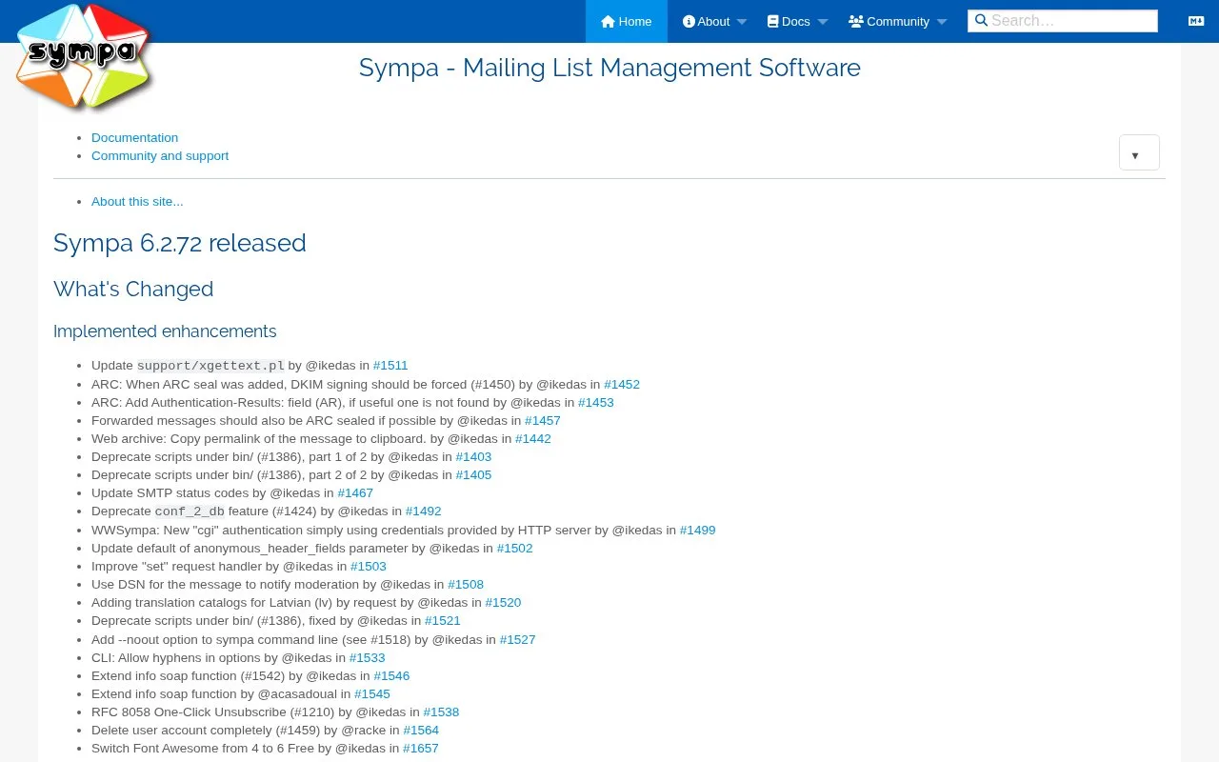Open pull request #1452 link
Screen dimensions: 1219x762
click(x=622, y=385)
